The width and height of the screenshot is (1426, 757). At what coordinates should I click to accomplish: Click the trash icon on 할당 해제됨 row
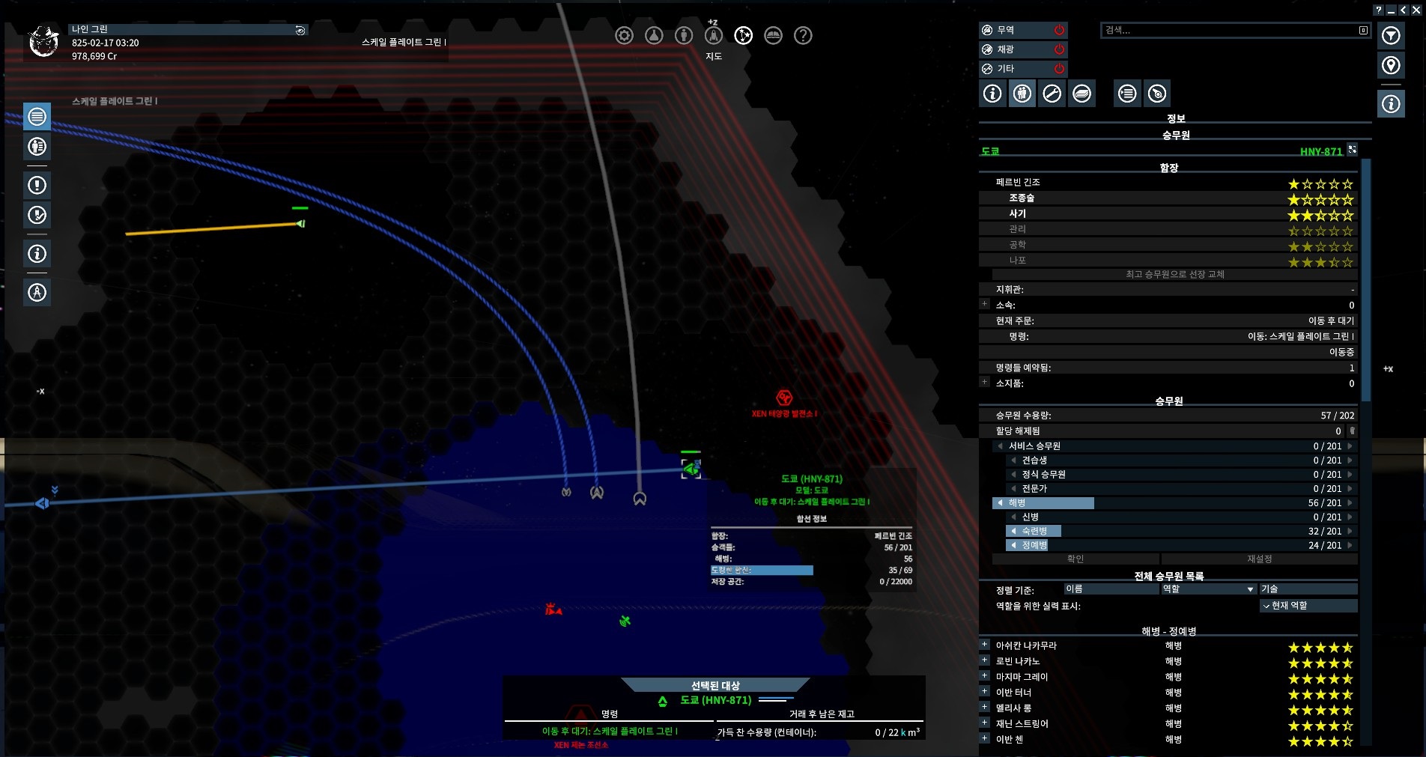tap(1352, 431)
